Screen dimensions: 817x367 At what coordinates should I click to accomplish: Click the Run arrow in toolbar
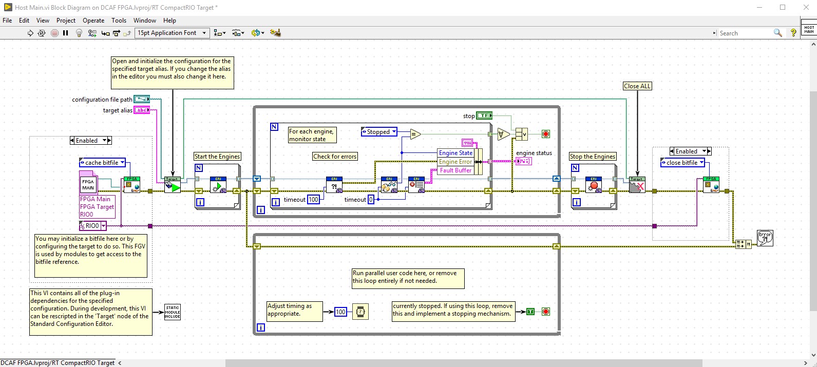click(x=30, y=33)
